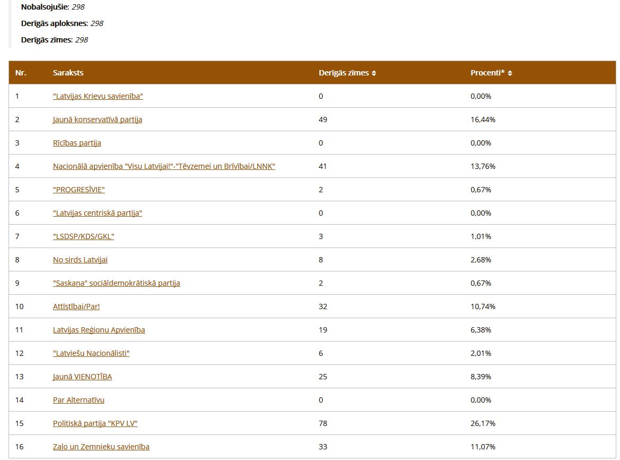Select percentage 13,76% cell
The image size is (620, 460).
click(483, 166)
